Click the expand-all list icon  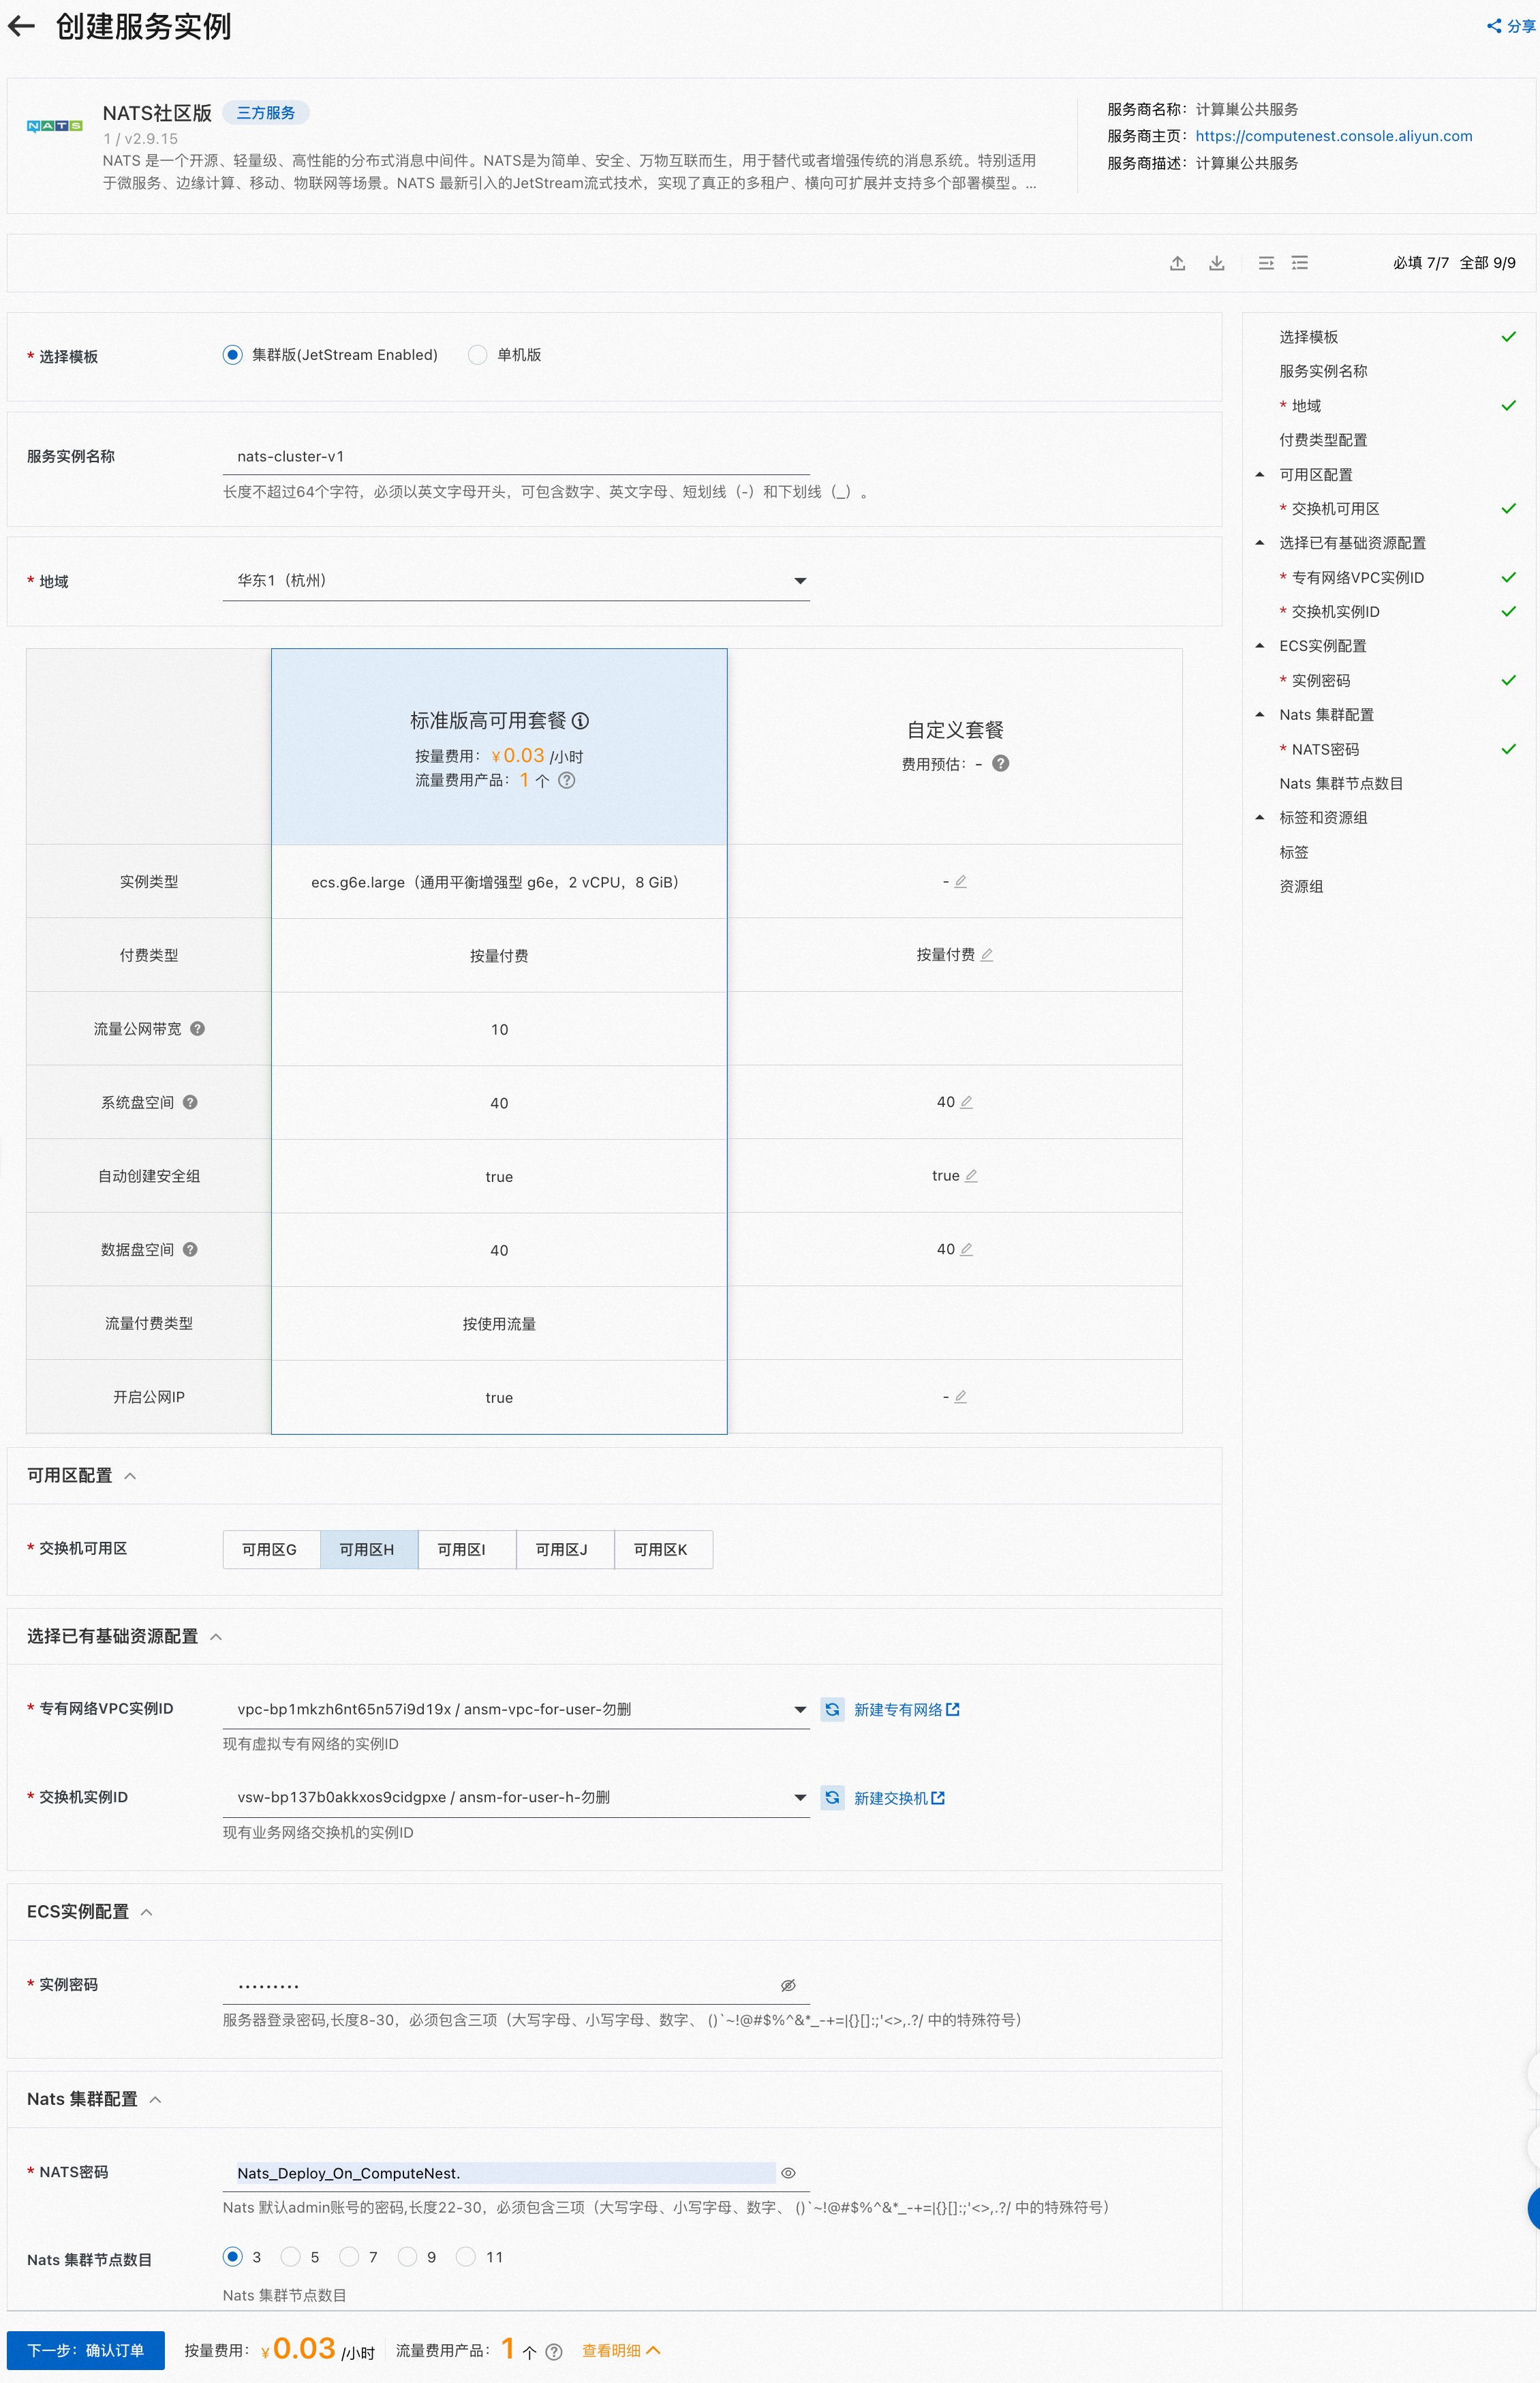[x=1300, y=263]
